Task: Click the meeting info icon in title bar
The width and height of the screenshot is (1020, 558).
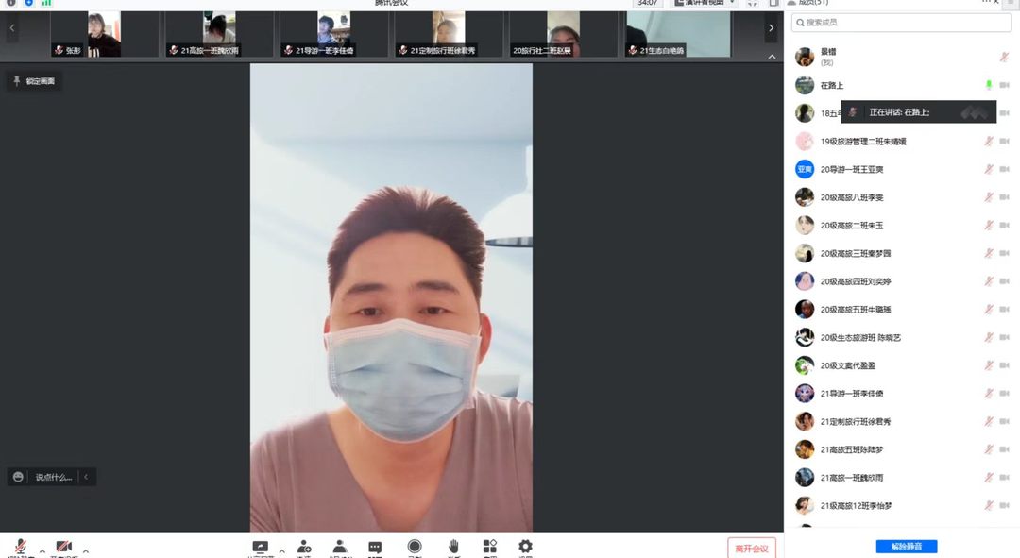Action: 11,3
